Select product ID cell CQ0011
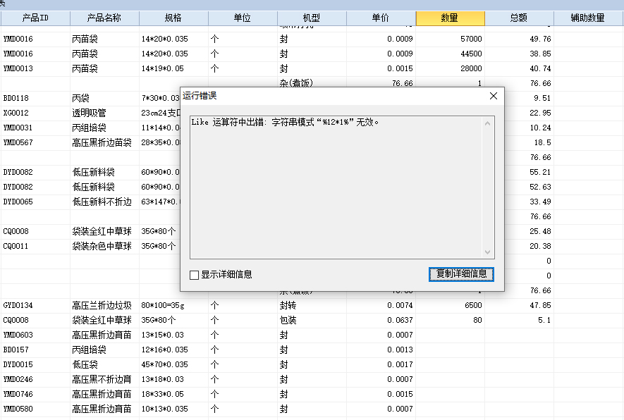Viewport: 624px width, 420px height. click(35, 246)
